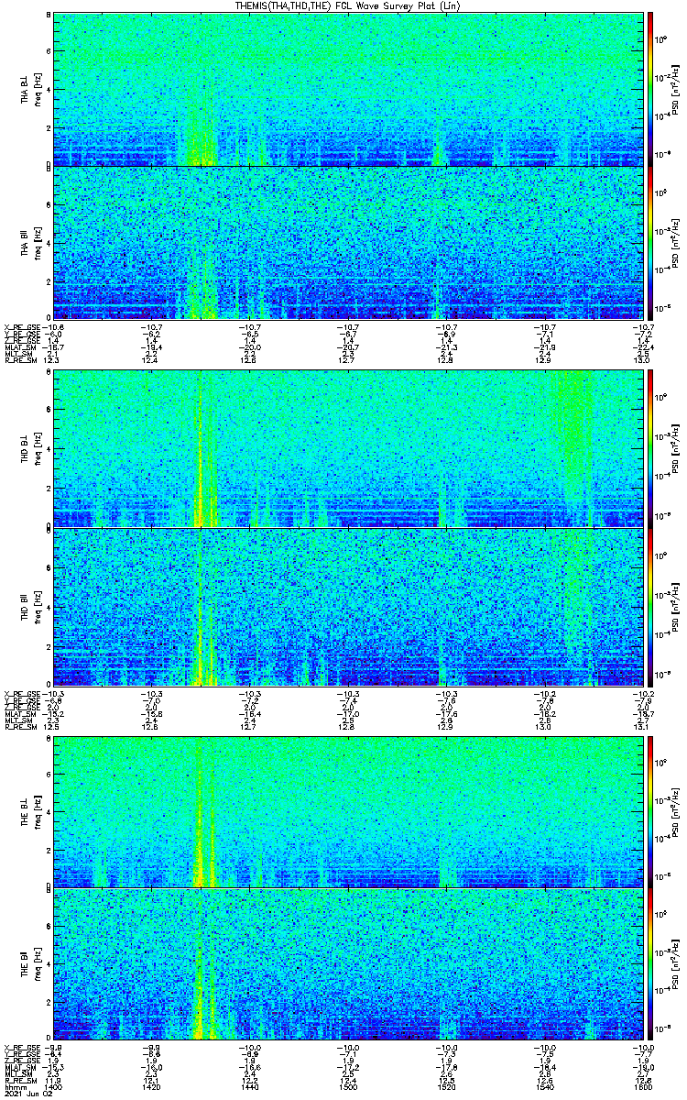Click the THA B-parallel freq [Hz] axis label
This screenshot has width=687, height=1100.
[39, 243]
